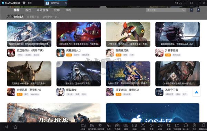Switch to the 游戏 tab
This screenshot has width=207, height=131.
tap(28, 10)
